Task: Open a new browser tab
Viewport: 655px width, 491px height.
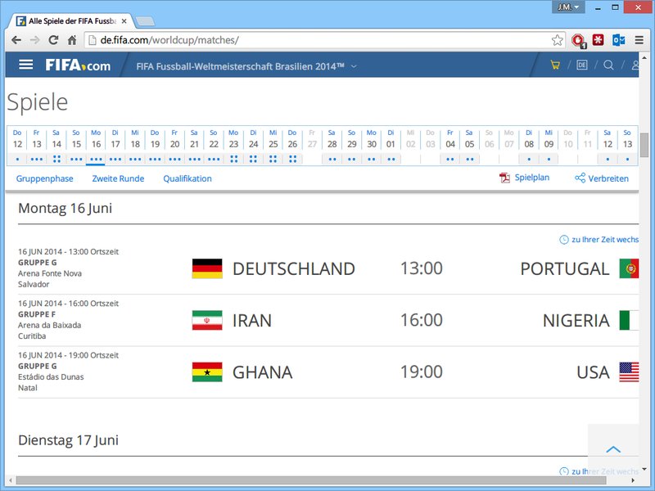Action: pos(145,21)
